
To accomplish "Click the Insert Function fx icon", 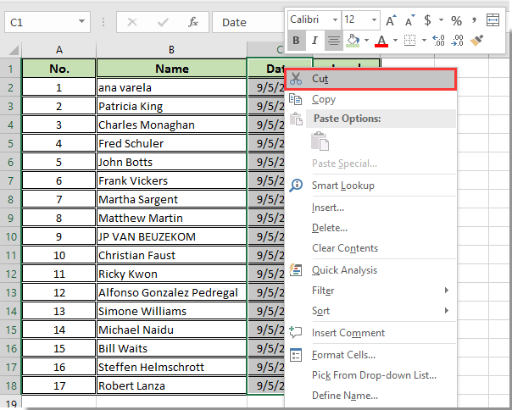I will coord(193,22).
